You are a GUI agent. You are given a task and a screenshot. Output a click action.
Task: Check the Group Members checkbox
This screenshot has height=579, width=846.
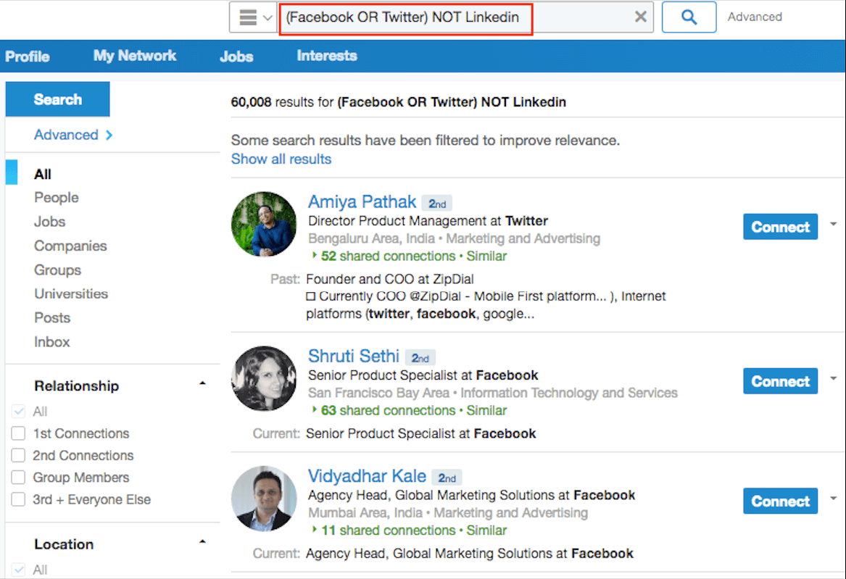tap(18, 478)
